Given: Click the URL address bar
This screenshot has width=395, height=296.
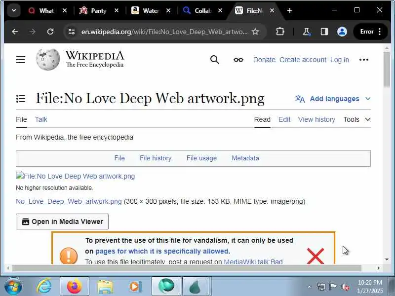Looking at the screenshot, I should (x=164, y=32).
